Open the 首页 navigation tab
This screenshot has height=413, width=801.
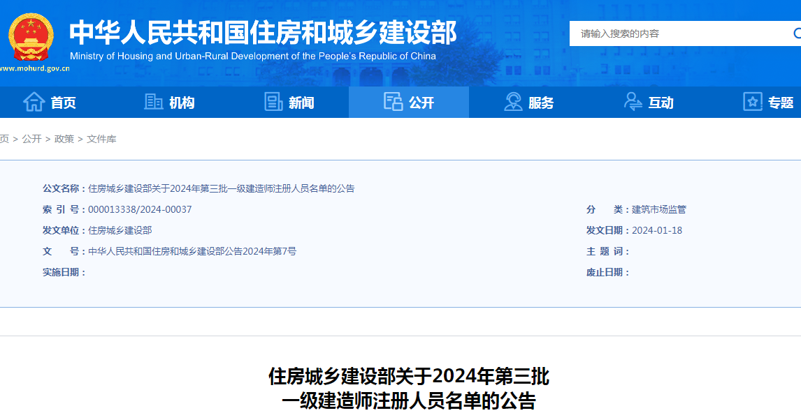[50, 103]
